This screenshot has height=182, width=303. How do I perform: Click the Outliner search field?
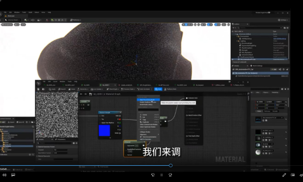(x=260, y=28)
